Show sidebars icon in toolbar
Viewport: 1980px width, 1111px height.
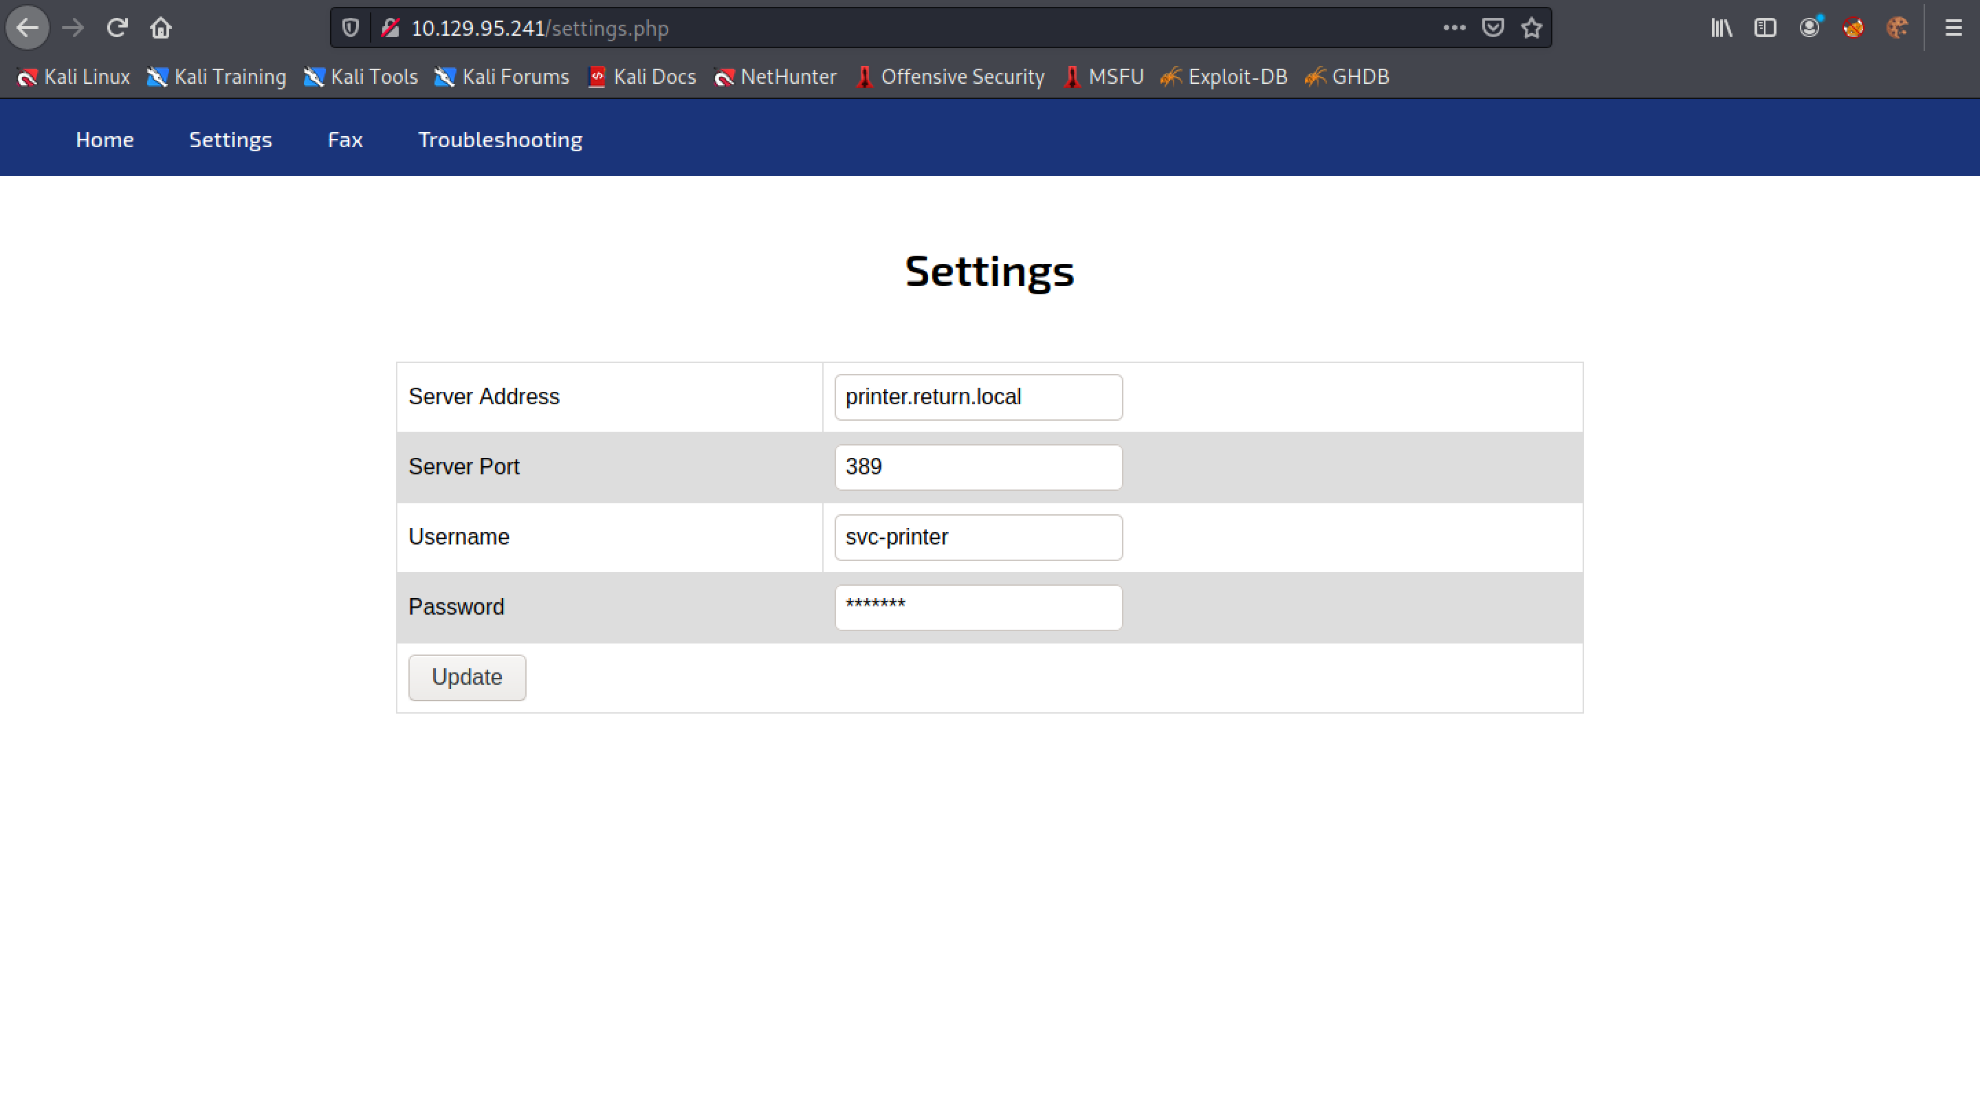point(1765,28)
